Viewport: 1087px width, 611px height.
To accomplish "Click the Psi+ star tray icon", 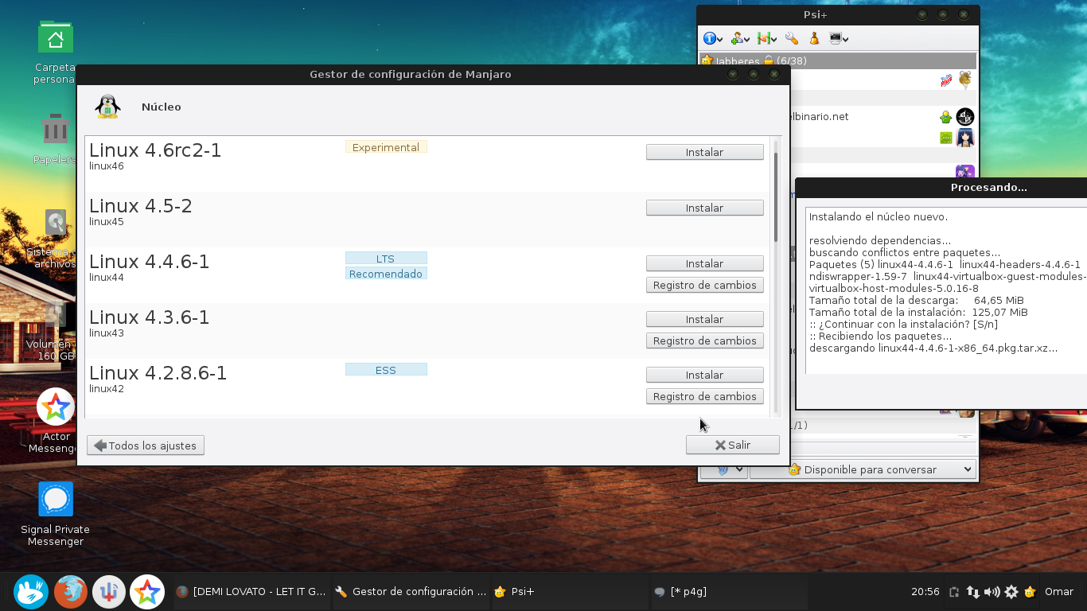I will (x=1031, y=592).
